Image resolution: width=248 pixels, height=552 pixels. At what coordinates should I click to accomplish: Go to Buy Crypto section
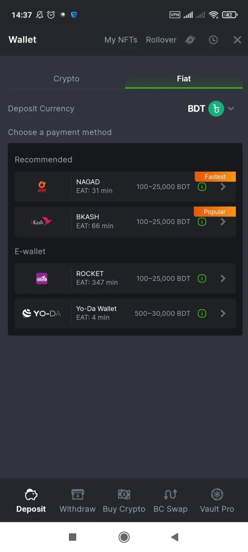point(124,501)
